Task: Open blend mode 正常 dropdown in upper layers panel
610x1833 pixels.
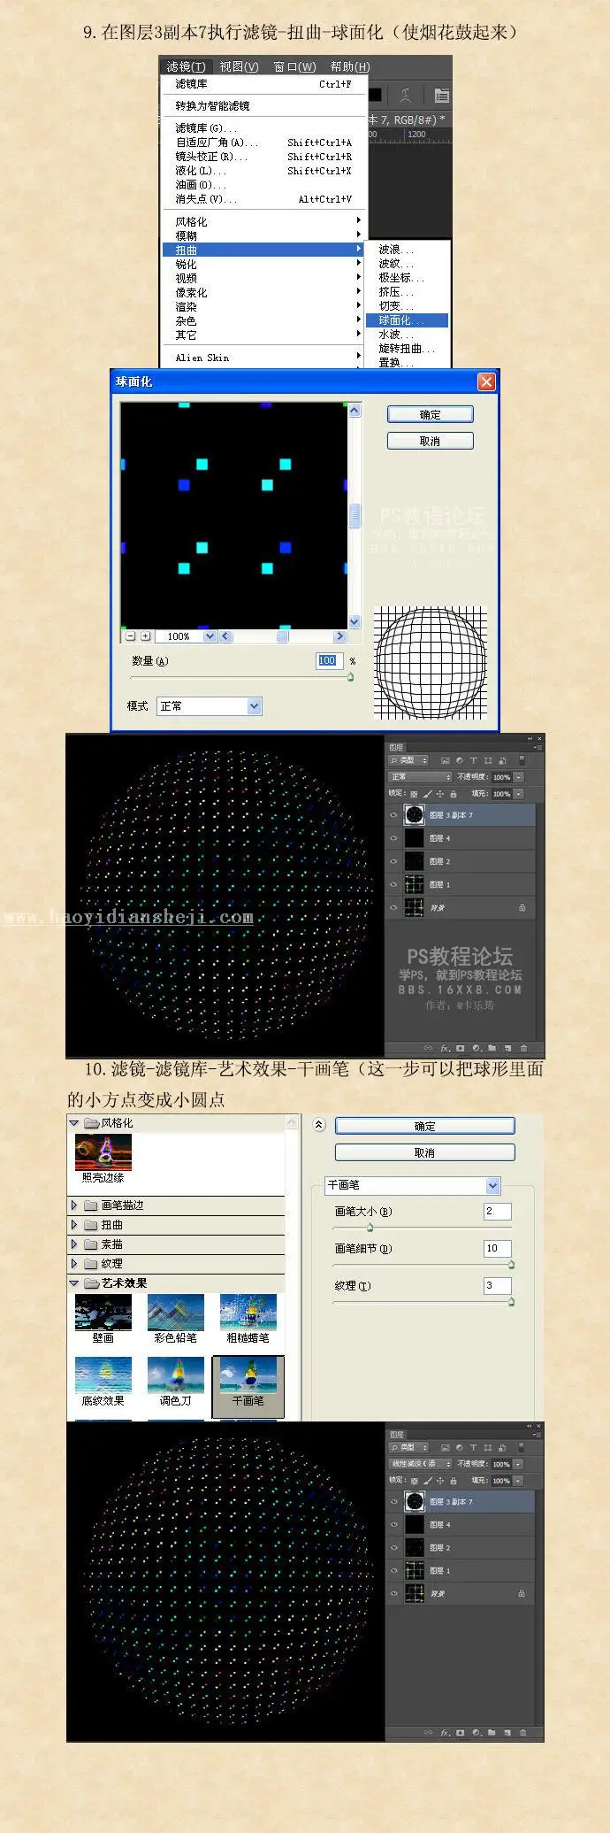Action: 421,777
